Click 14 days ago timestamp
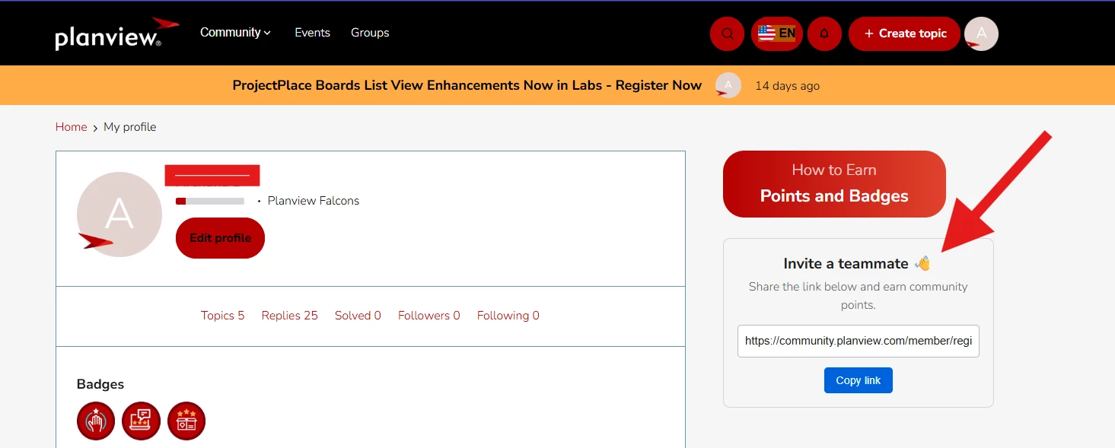Image resolution: width=1115 pixels, height=448 pixels. (x=787, y=86)
